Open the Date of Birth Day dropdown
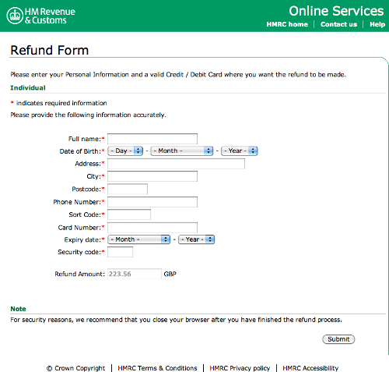 [x=125, y=151]
